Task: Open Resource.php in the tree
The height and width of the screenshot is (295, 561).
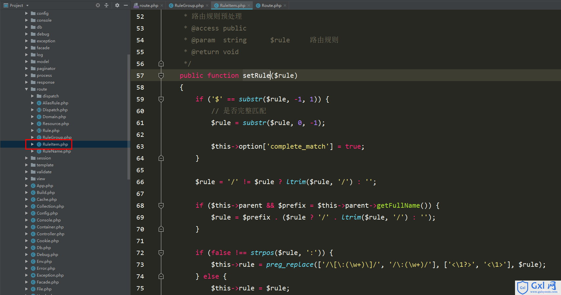Action: coord(56,124)
